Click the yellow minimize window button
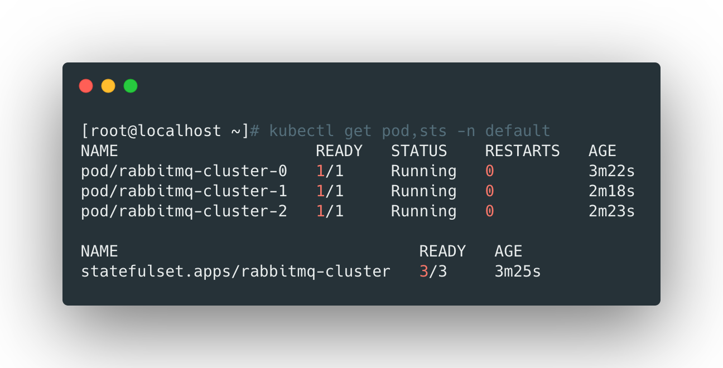The height and width of the screenshot is (368, 723). [x=108, y=86]
